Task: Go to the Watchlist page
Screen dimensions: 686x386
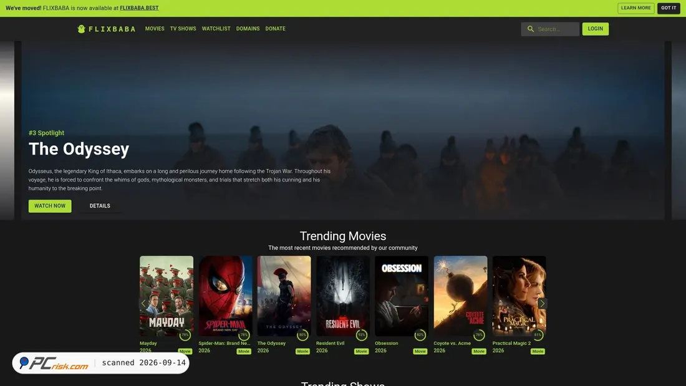Action: pyautogui.click(x=216, y=29)
